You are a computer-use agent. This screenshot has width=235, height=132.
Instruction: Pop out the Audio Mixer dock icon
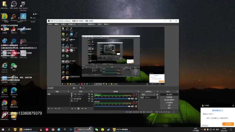point(138,92)
